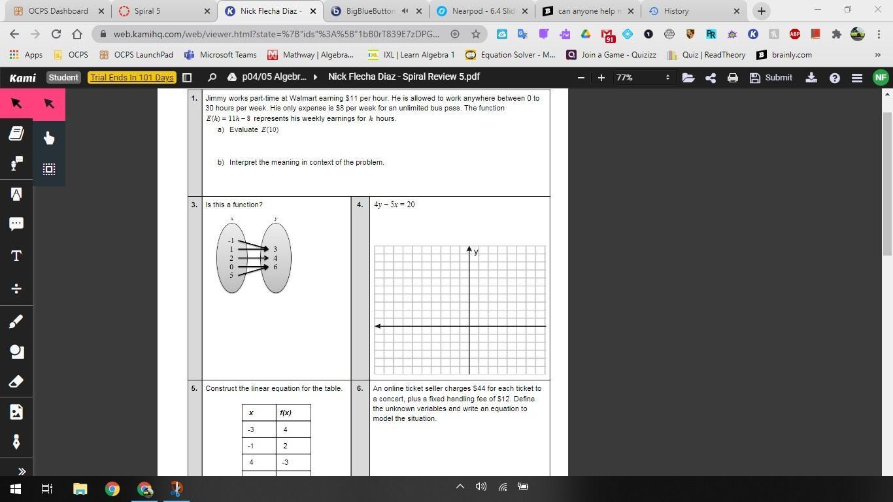Image resolution: width=893 pixels, height=502 pixels.
Task: Open a new Chrome tab
Action: tap(761, 11)
